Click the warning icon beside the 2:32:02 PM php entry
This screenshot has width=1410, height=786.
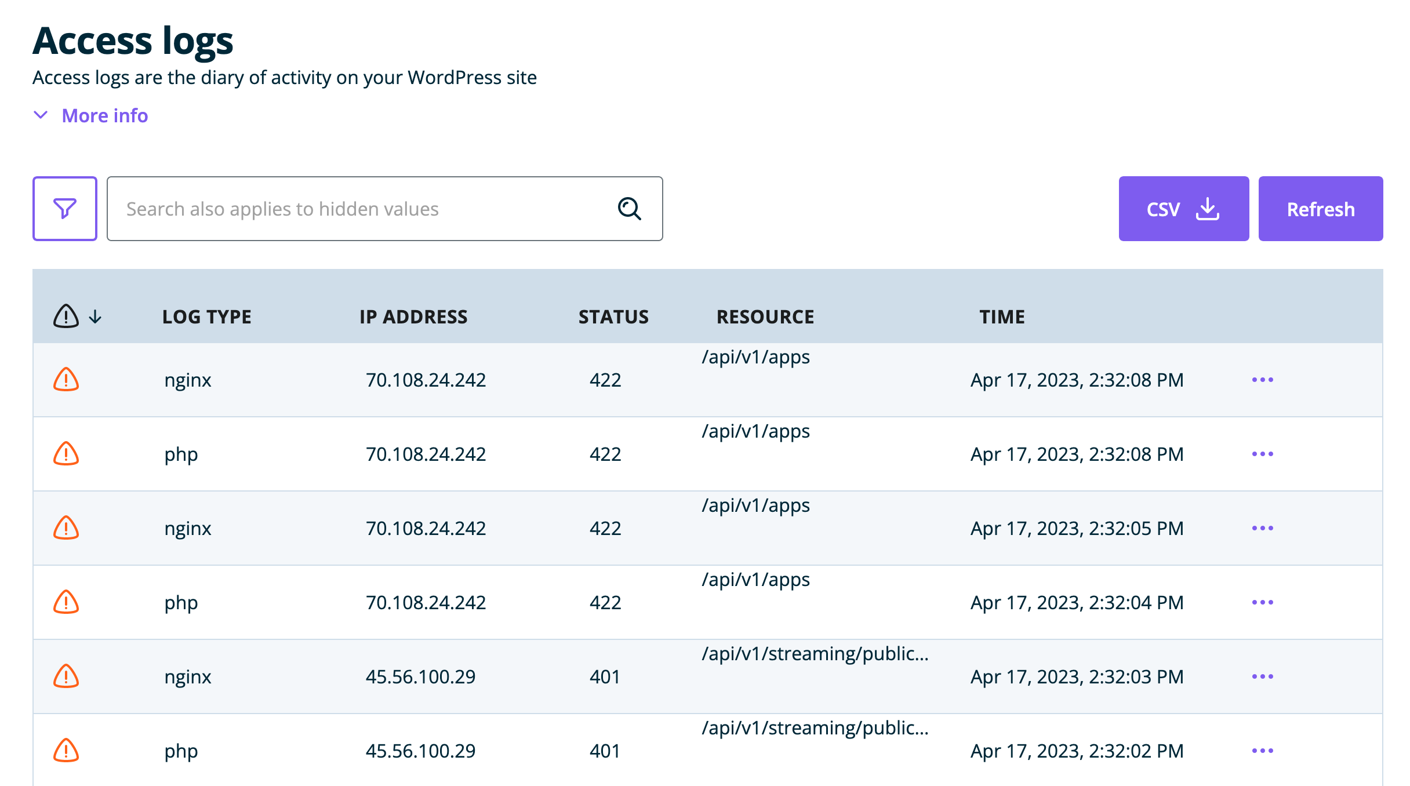(66, 751)
